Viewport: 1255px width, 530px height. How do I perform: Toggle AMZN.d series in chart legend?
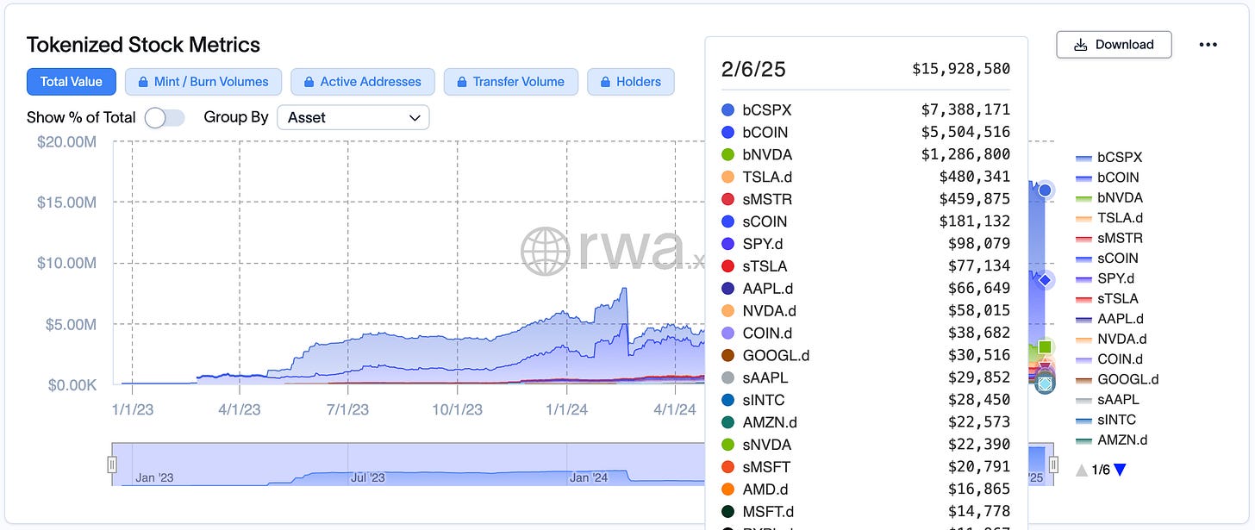tap(1111, 440)
